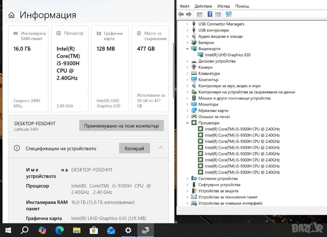
Task: Click the Копирай button
Action: point(134,148)
